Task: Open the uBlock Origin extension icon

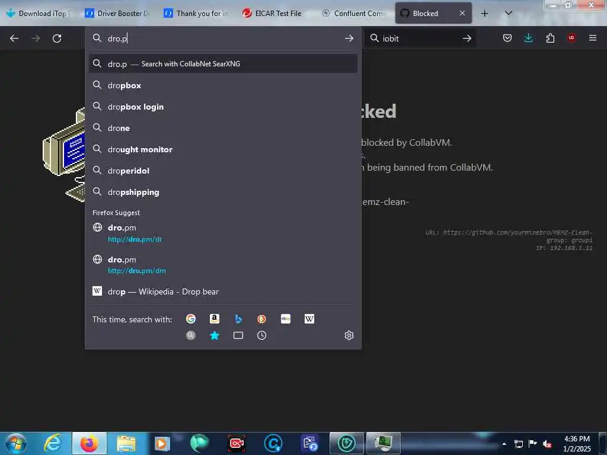Action: point(571,38)
